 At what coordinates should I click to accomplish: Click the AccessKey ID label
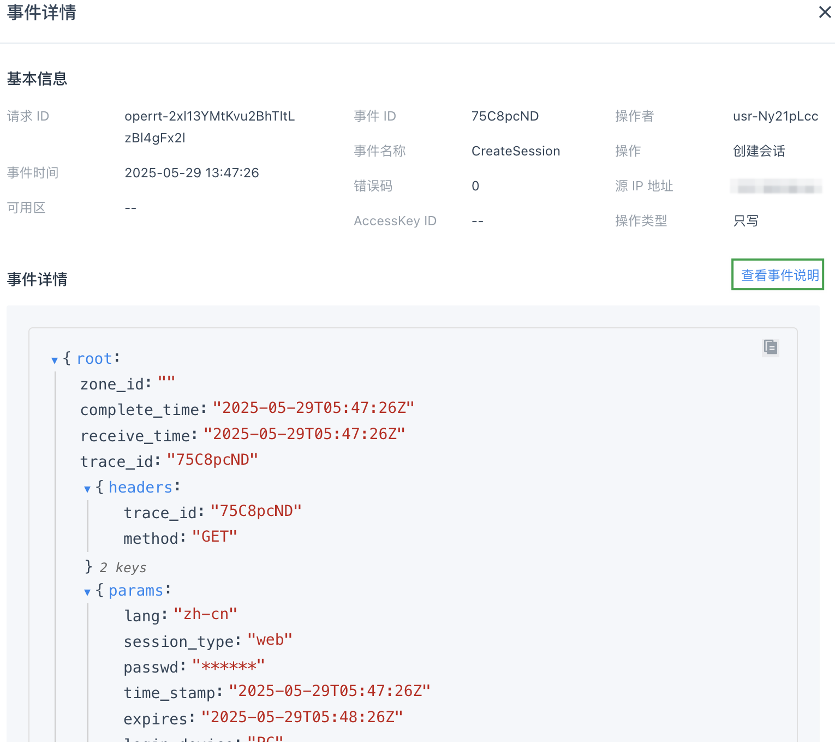[395, 221]
